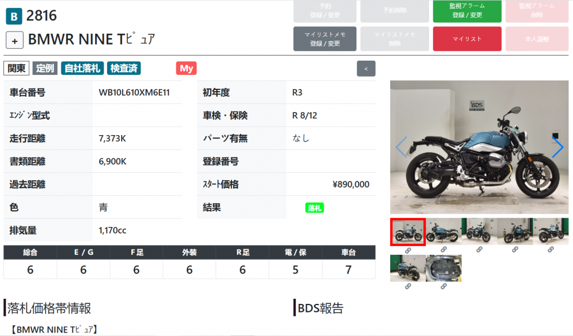This screenshot has height=336, width=573.
Task: Click lot number 2816
Action: (x=42, y=15)
